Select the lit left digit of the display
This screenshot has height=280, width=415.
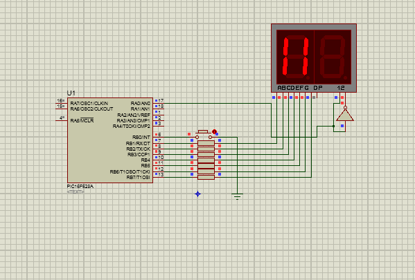(295, 57)
